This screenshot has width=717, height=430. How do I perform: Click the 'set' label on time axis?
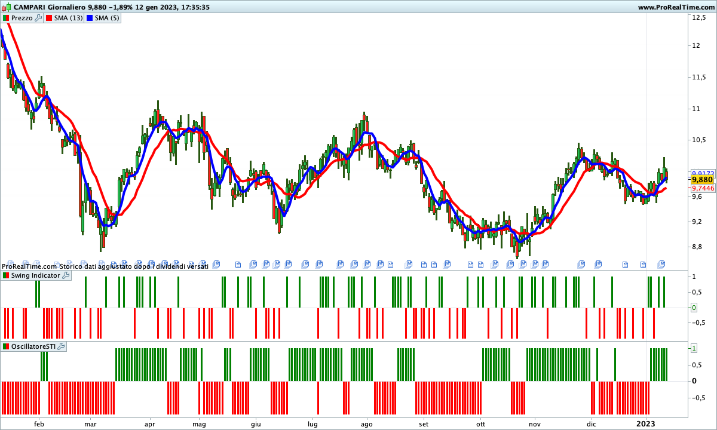tap(424, 424)
